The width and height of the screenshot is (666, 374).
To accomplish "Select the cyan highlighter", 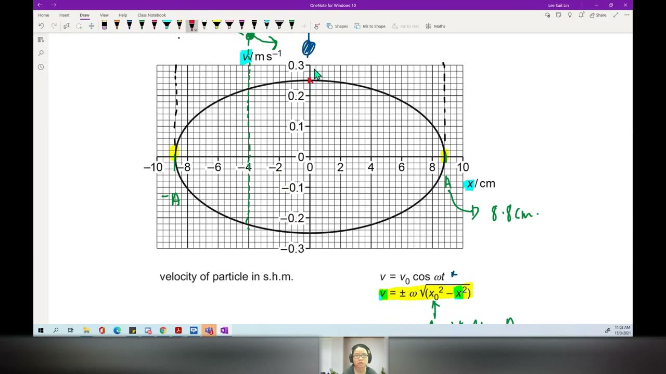I will (167, 25).
